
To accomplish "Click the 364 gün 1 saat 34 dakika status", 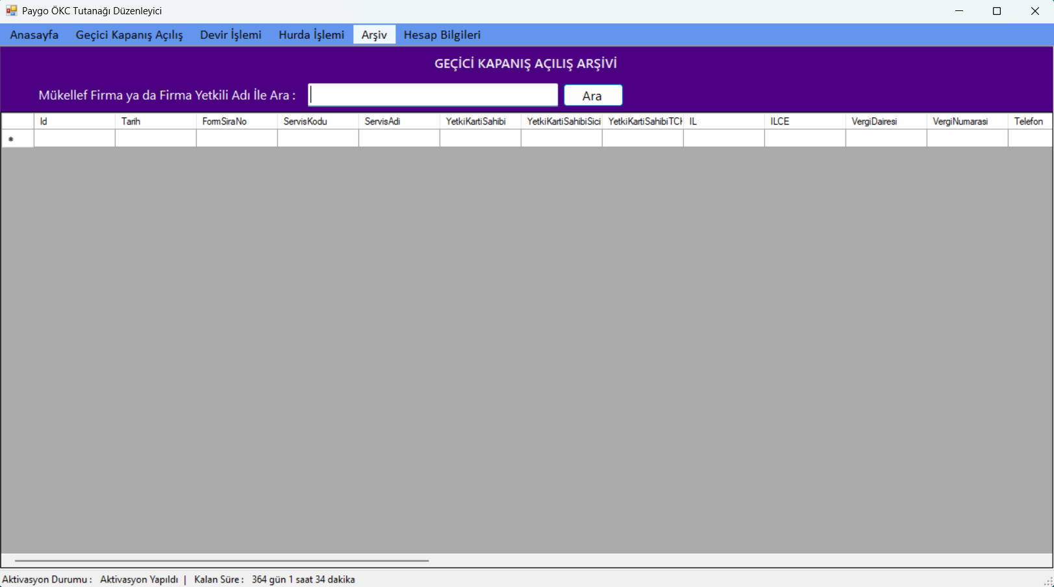I will coord(303,579).
